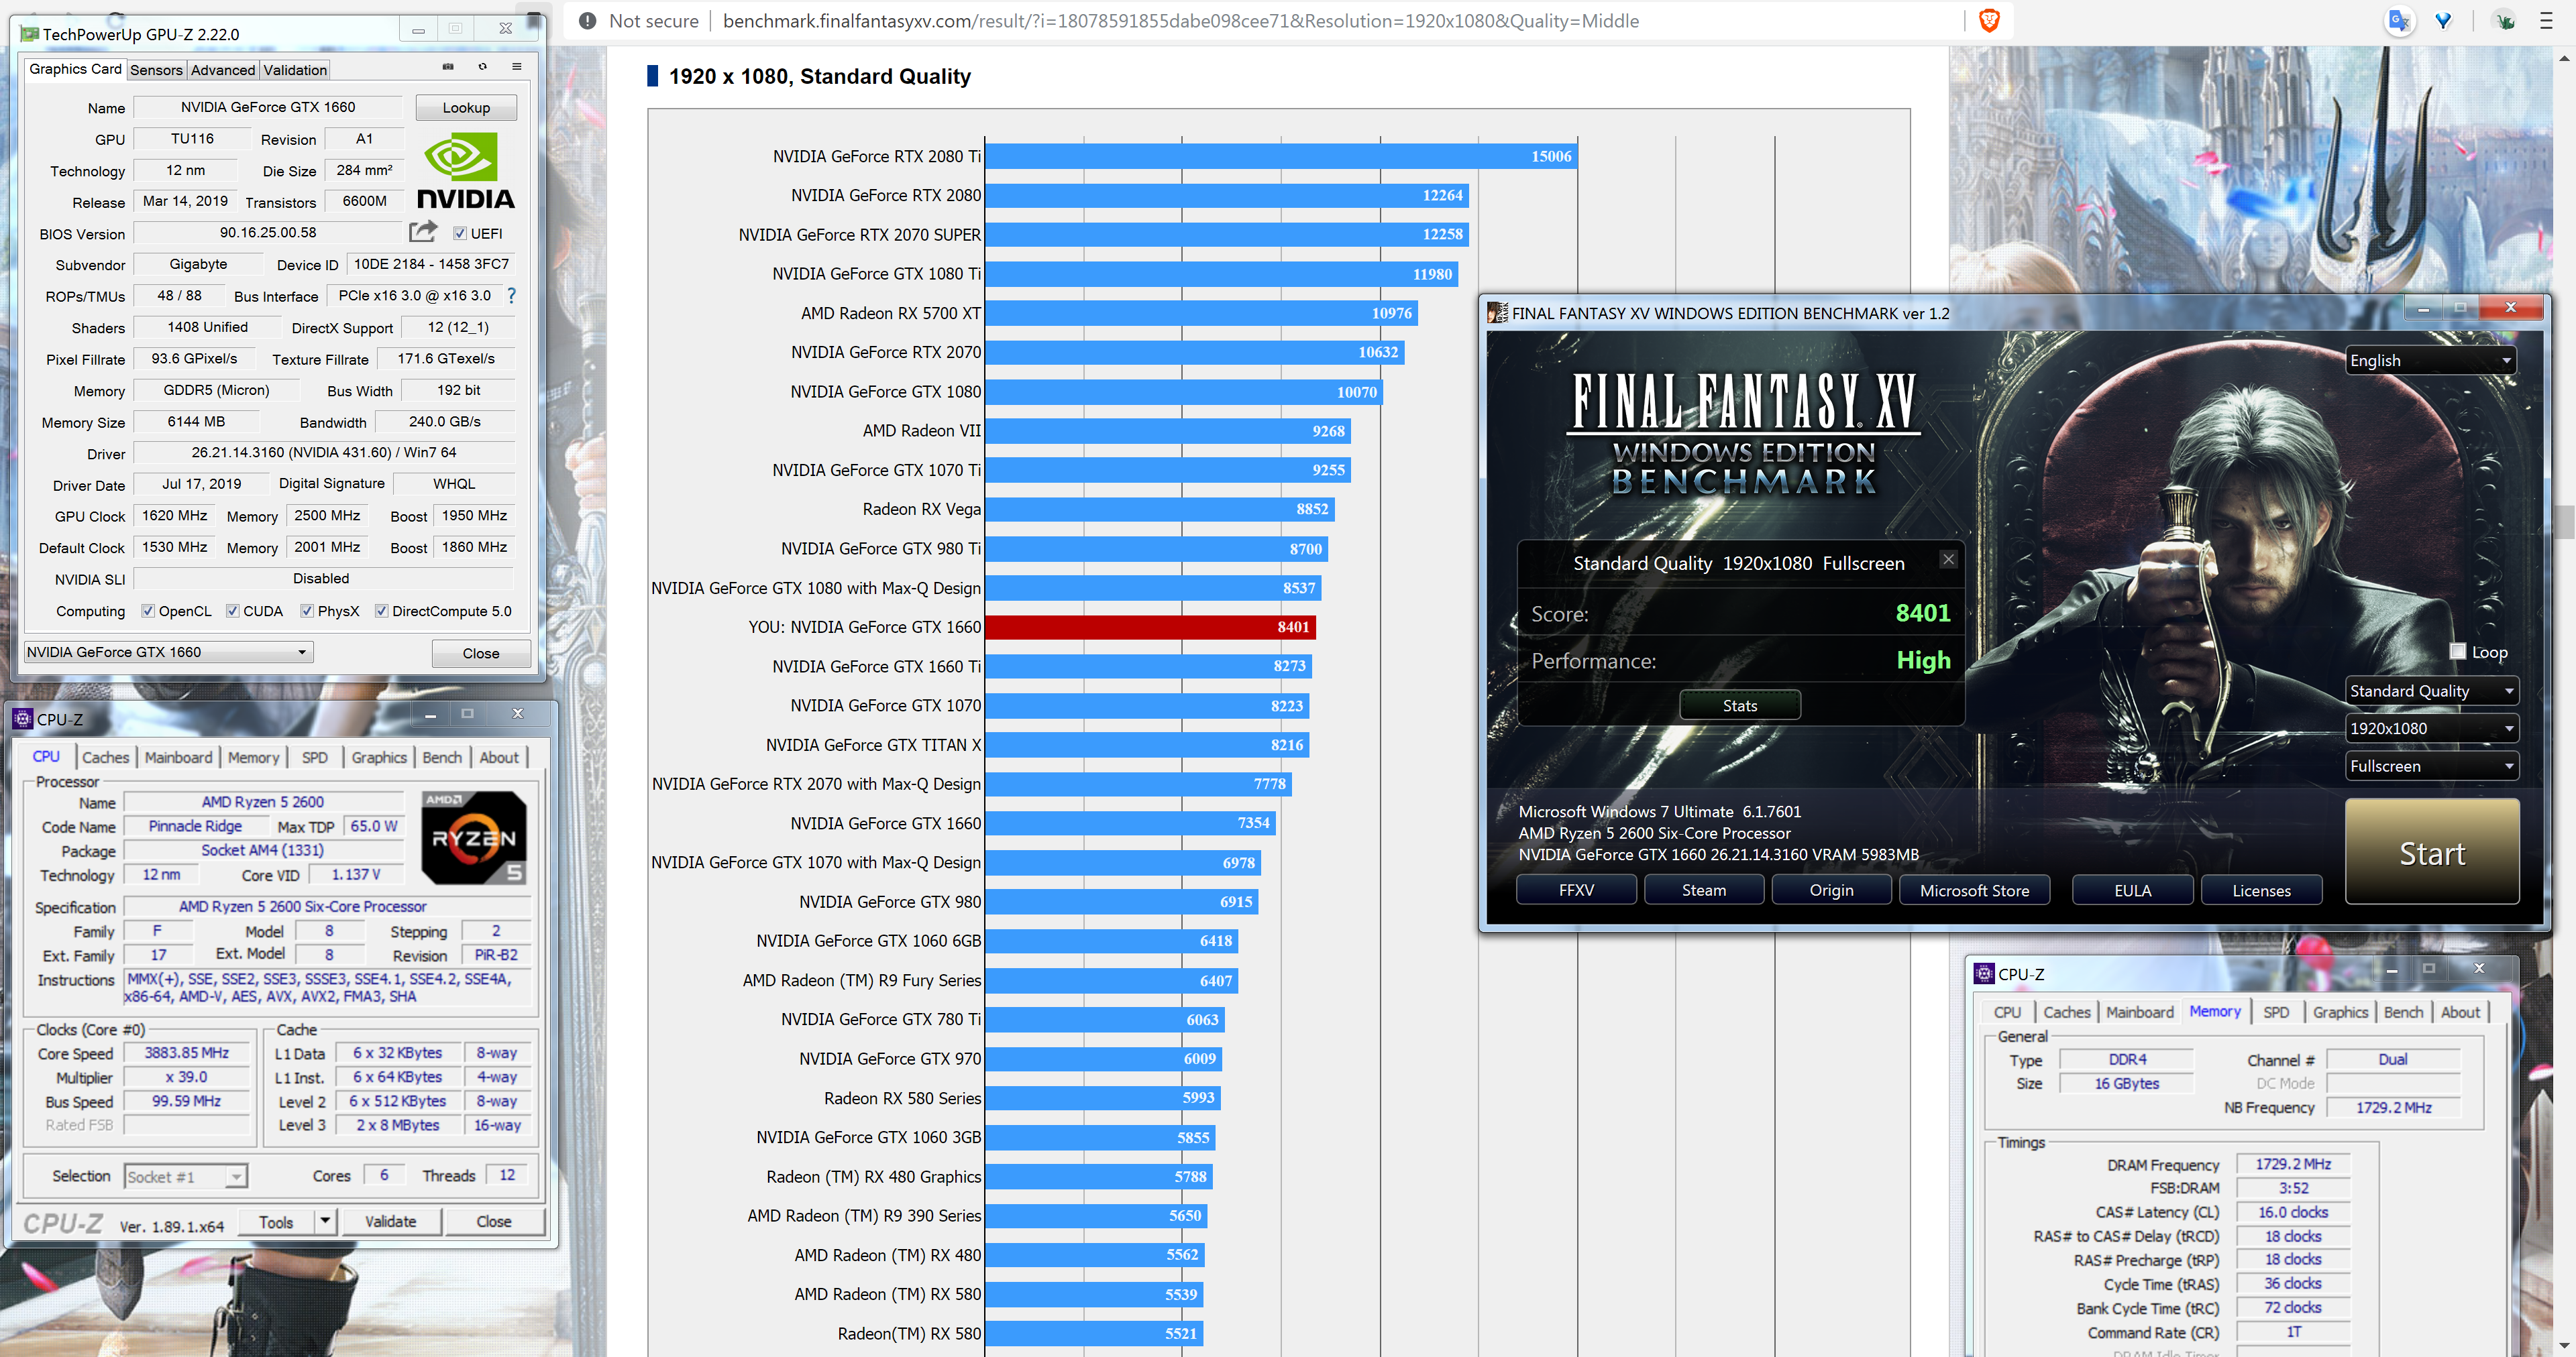This screenshot has width=2576, height=1357.
Task: Open the SPD tab in memory CPU-Z
Action: (2276, 1012)
